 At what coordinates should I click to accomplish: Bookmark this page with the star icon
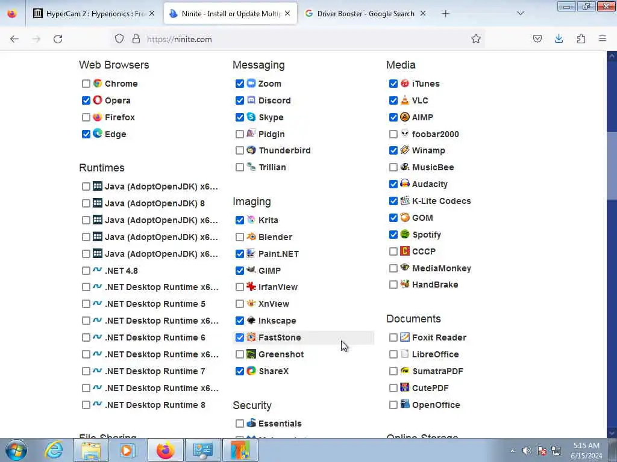476,38
